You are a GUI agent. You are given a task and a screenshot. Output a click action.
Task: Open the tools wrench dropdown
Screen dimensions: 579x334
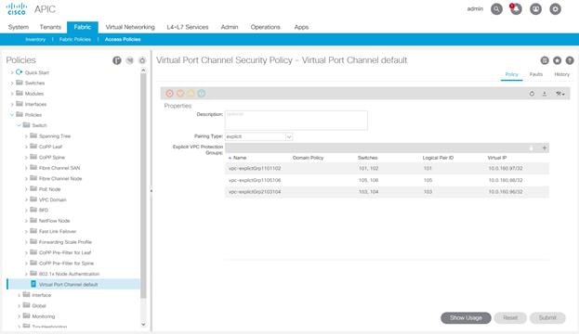click(559, 94)
